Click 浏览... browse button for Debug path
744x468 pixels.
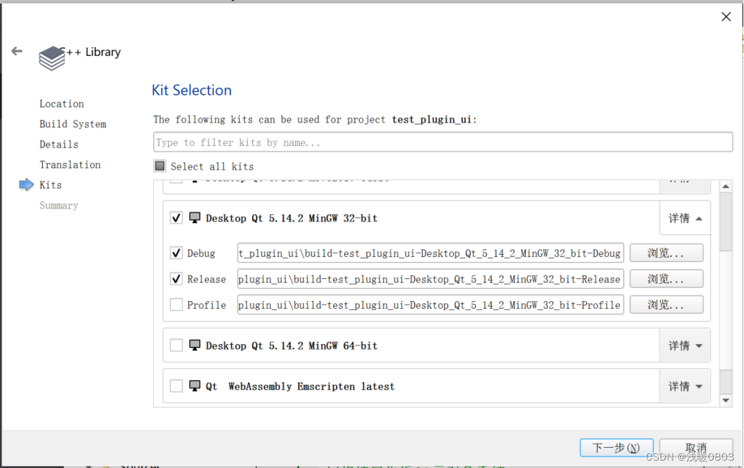click(666, 253)
